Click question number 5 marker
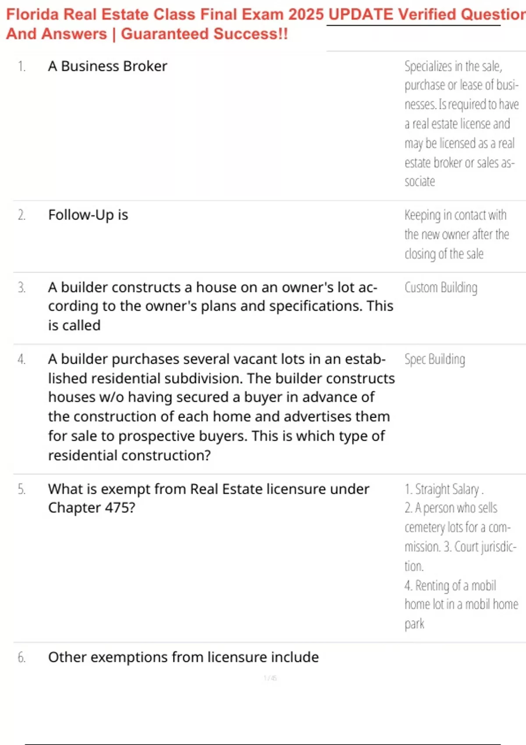The height and width of the screenshot is (745, 526). click(21, 489)
